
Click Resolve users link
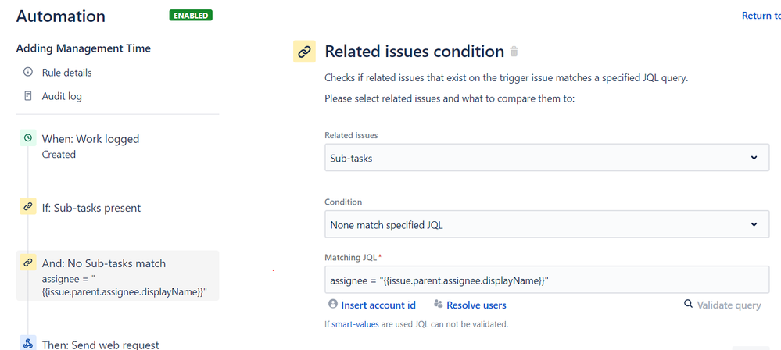click(476, 305)
